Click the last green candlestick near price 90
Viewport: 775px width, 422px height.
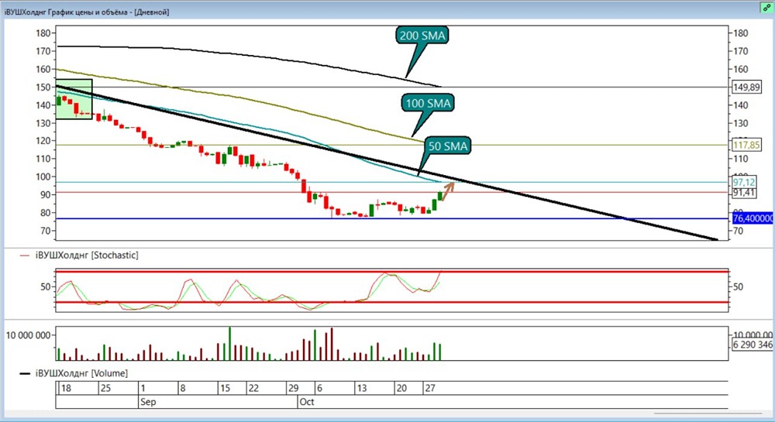440,196
